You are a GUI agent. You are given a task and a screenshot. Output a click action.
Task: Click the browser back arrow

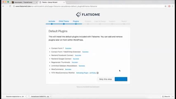coord(3,6)
